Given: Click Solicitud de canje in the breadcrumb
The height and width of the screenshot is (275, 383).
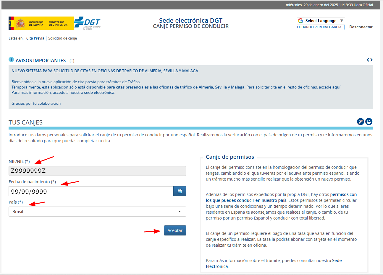Looking at the screenshot, I should click(62, 38).
